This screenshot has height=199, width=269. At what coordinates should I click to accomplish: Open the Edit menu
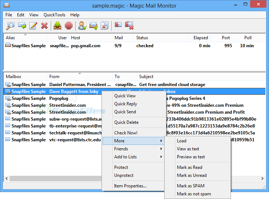(21, 15)
